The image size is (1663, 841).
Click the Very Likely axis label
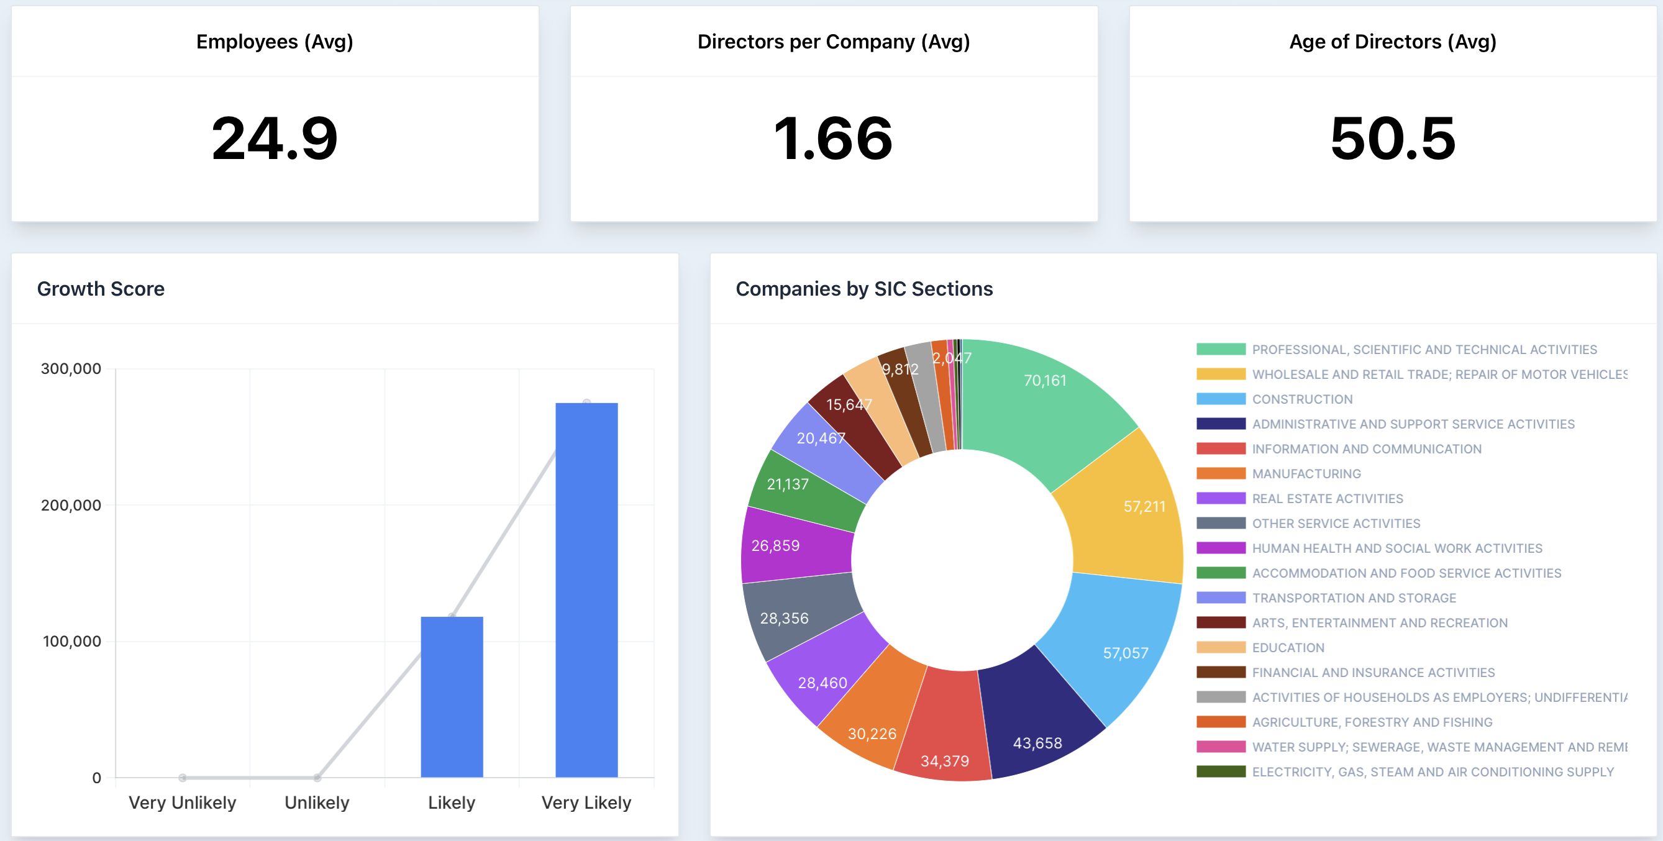[x=586, y=802]
